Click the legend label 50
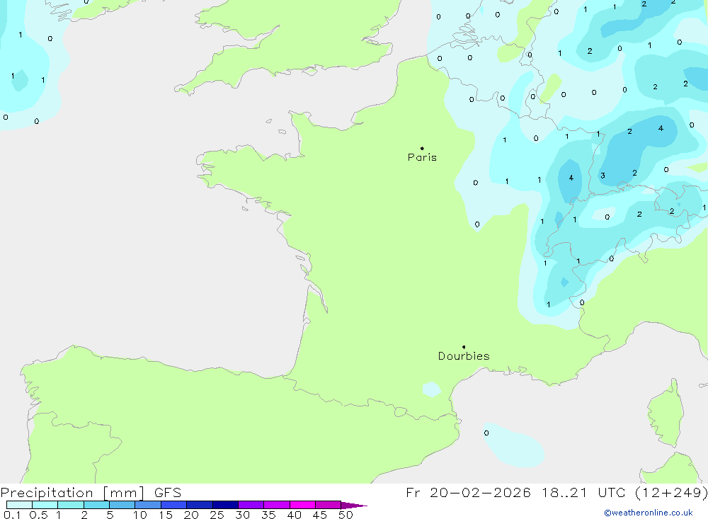This screenshot has width=708, height=519. click(x=346, y=515)
